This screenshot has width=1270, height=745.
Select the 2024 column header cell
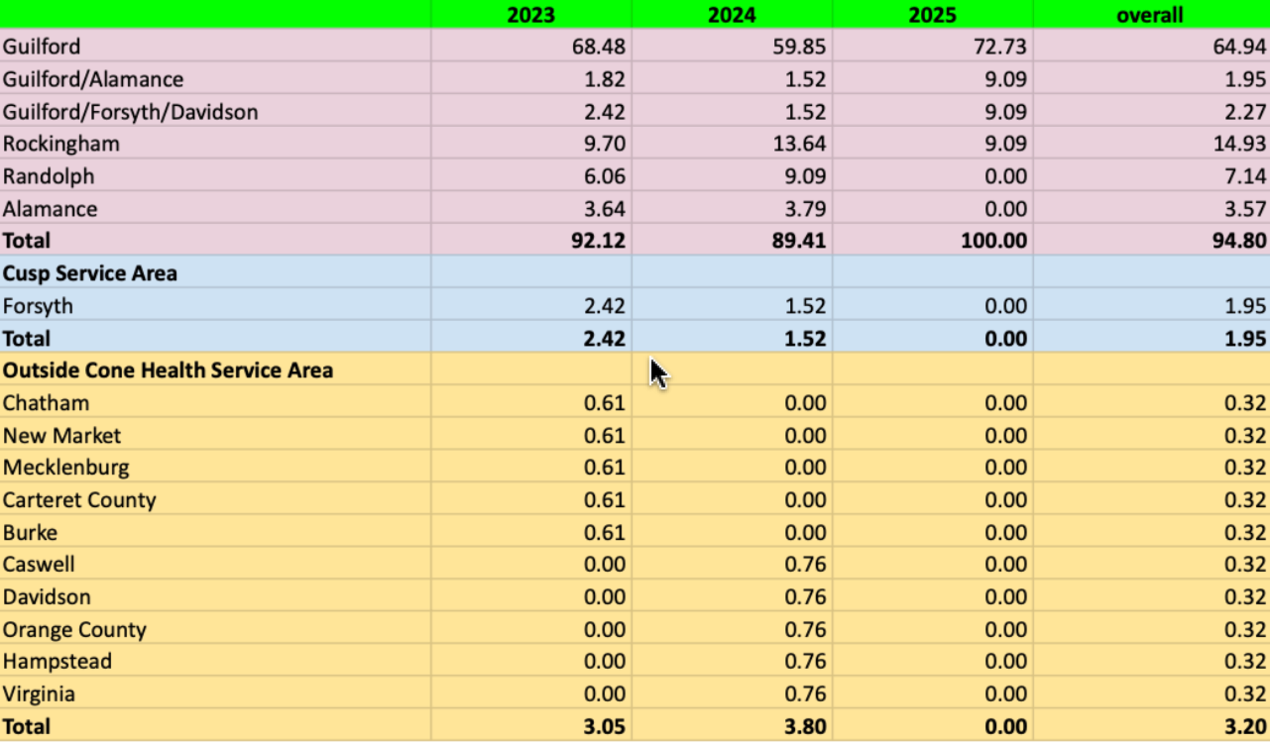(x=732, y=15)
